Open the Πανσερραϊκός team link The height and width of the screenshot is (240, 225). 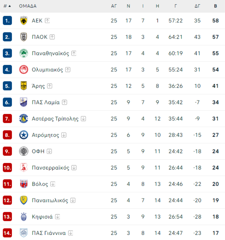[50, 168]
